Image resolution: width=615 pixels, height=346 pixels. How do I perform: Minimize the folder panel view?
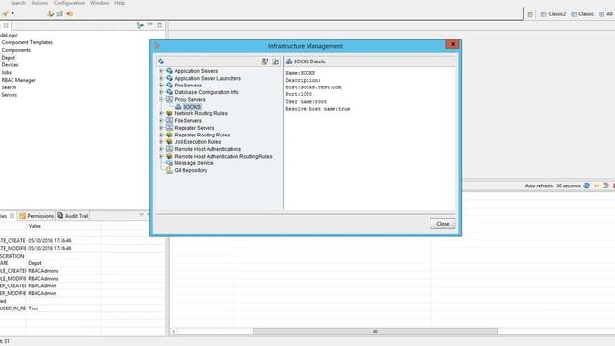[150, 25]
